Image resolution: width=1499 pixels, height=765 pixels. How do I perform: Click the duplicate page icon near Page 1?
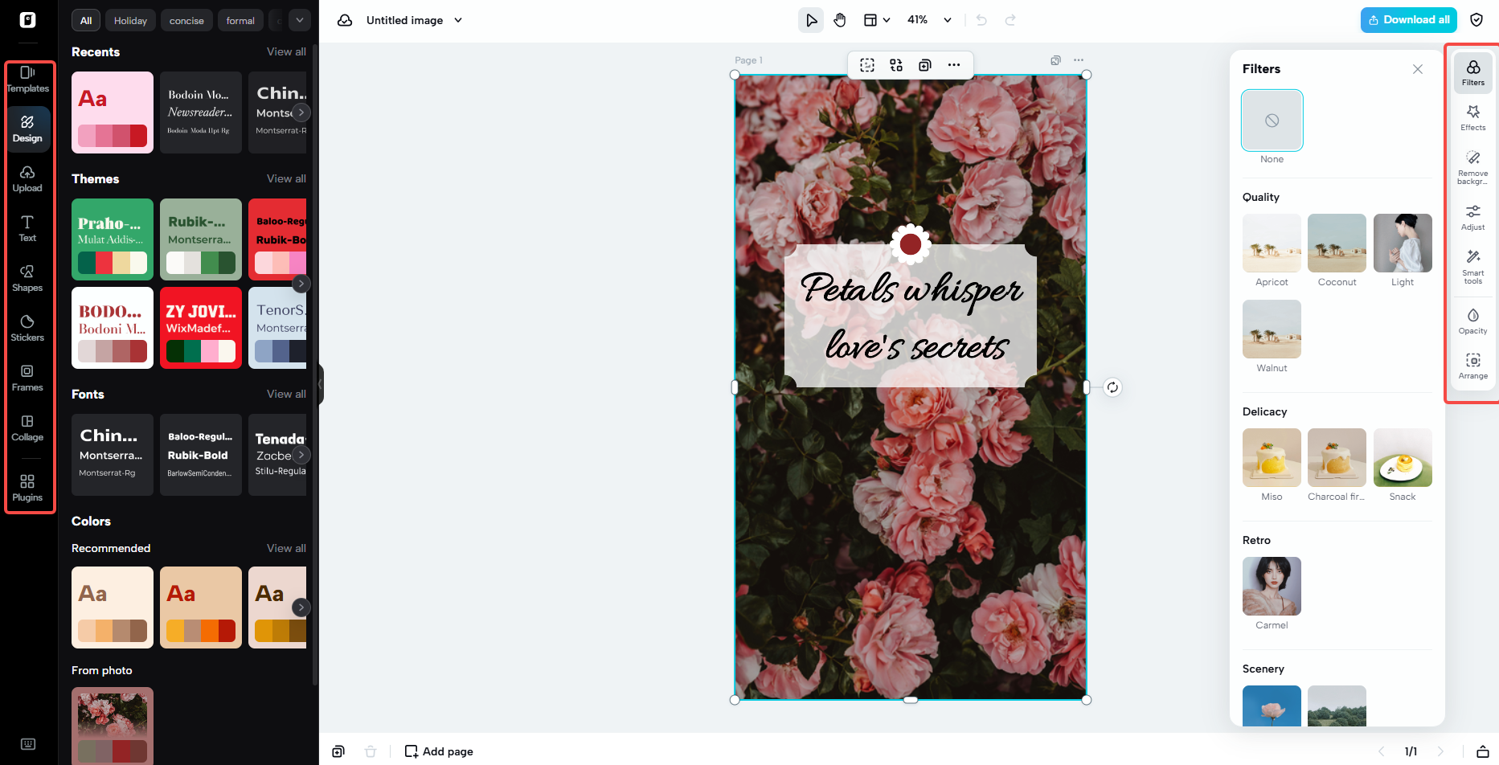click(x=1055, y=60)
